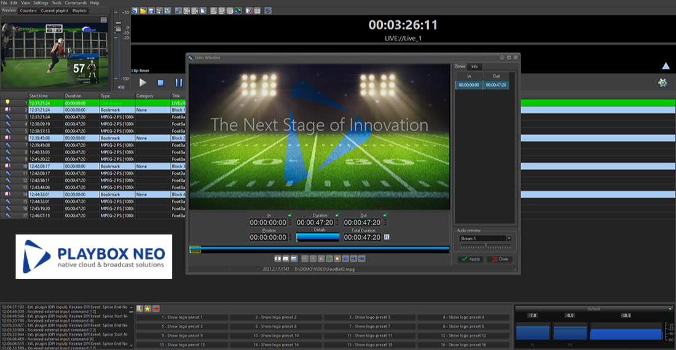The height and width of the screenshot is (350, 676).
Task: Click the go-to-end arrow in trim controls
Action: click(x=362, y=259)
